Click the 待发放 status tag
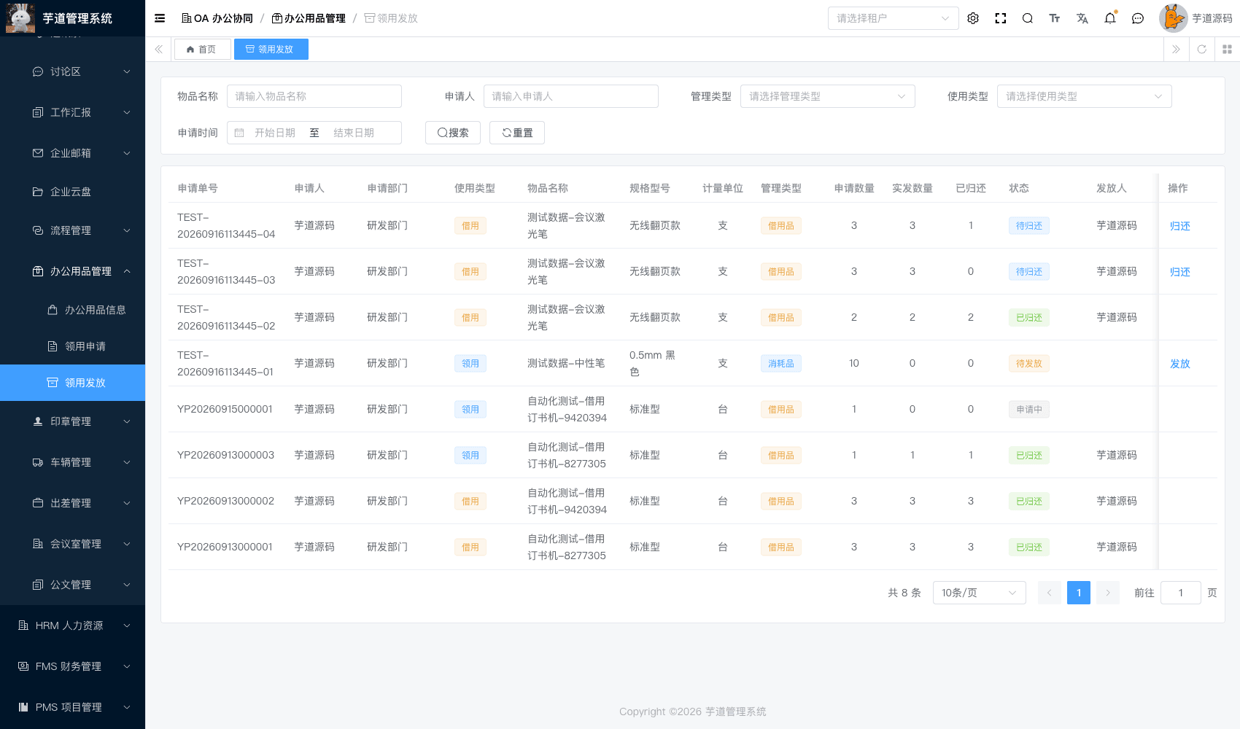 click(1029, 364)
